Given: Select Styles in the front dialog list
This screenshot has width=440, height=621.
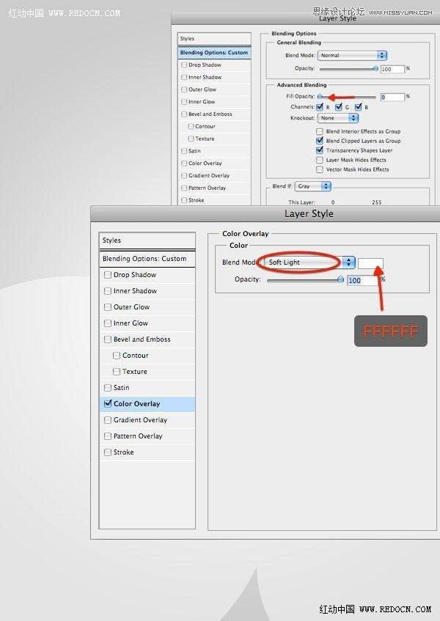Looking at the screenshot, I should point(147,240).
